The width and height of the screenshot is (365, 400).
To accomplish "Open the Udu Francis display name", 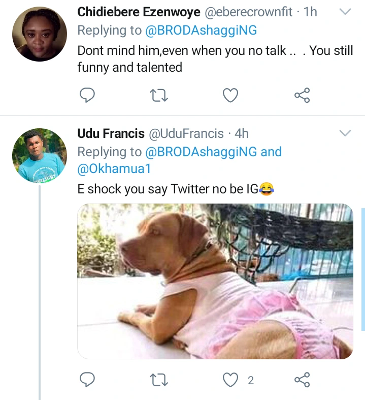I will pyautogui.click(x=110, y=133).
